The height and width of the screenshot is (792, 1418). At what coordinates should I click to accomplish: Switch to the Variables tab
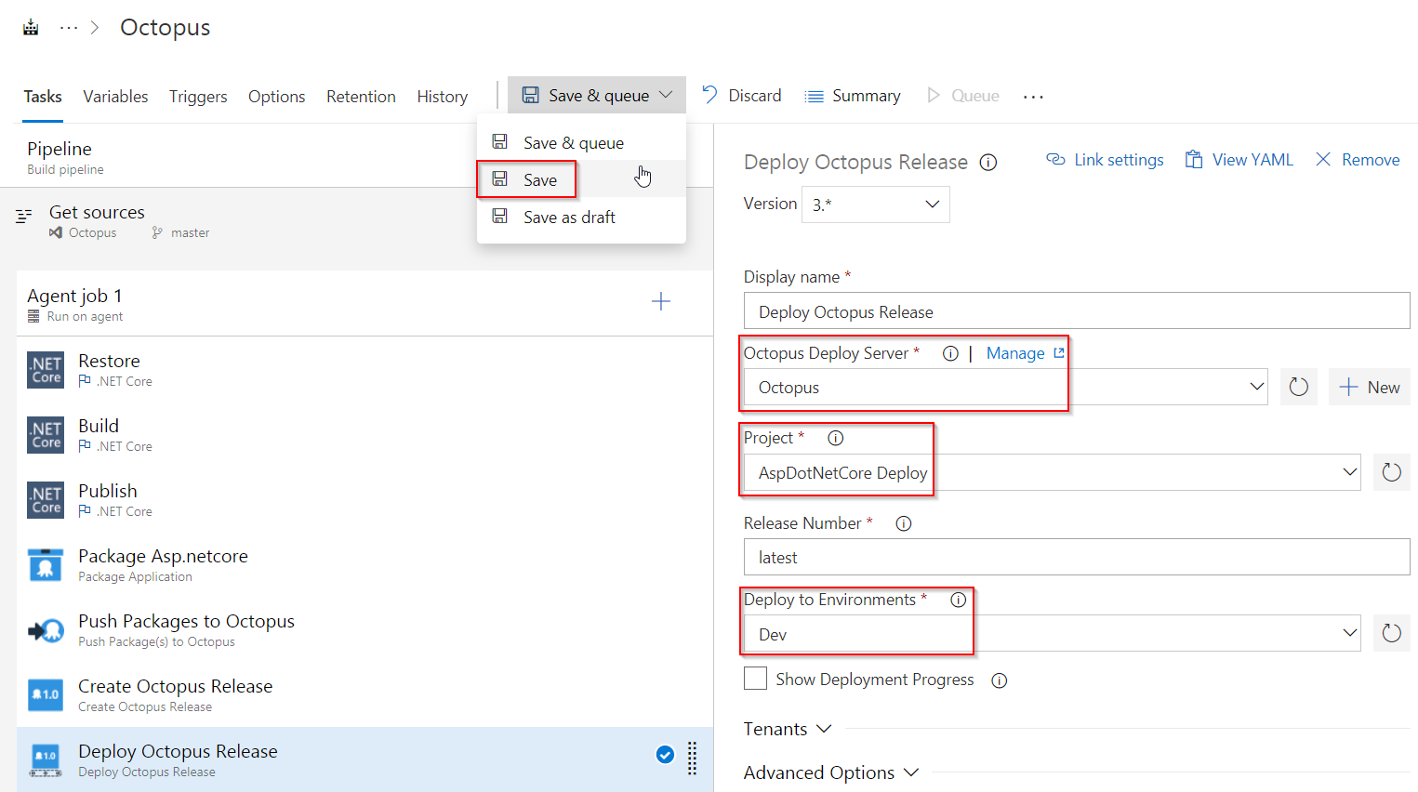pos(115,97)
